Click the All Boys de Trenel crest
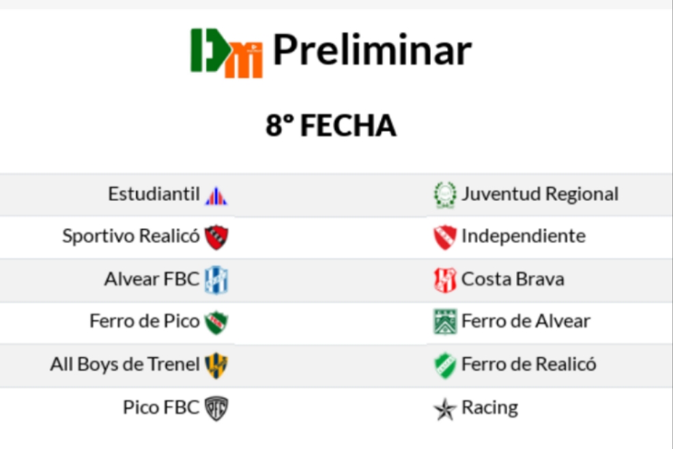Screen dimensions: 673x449 216,365
